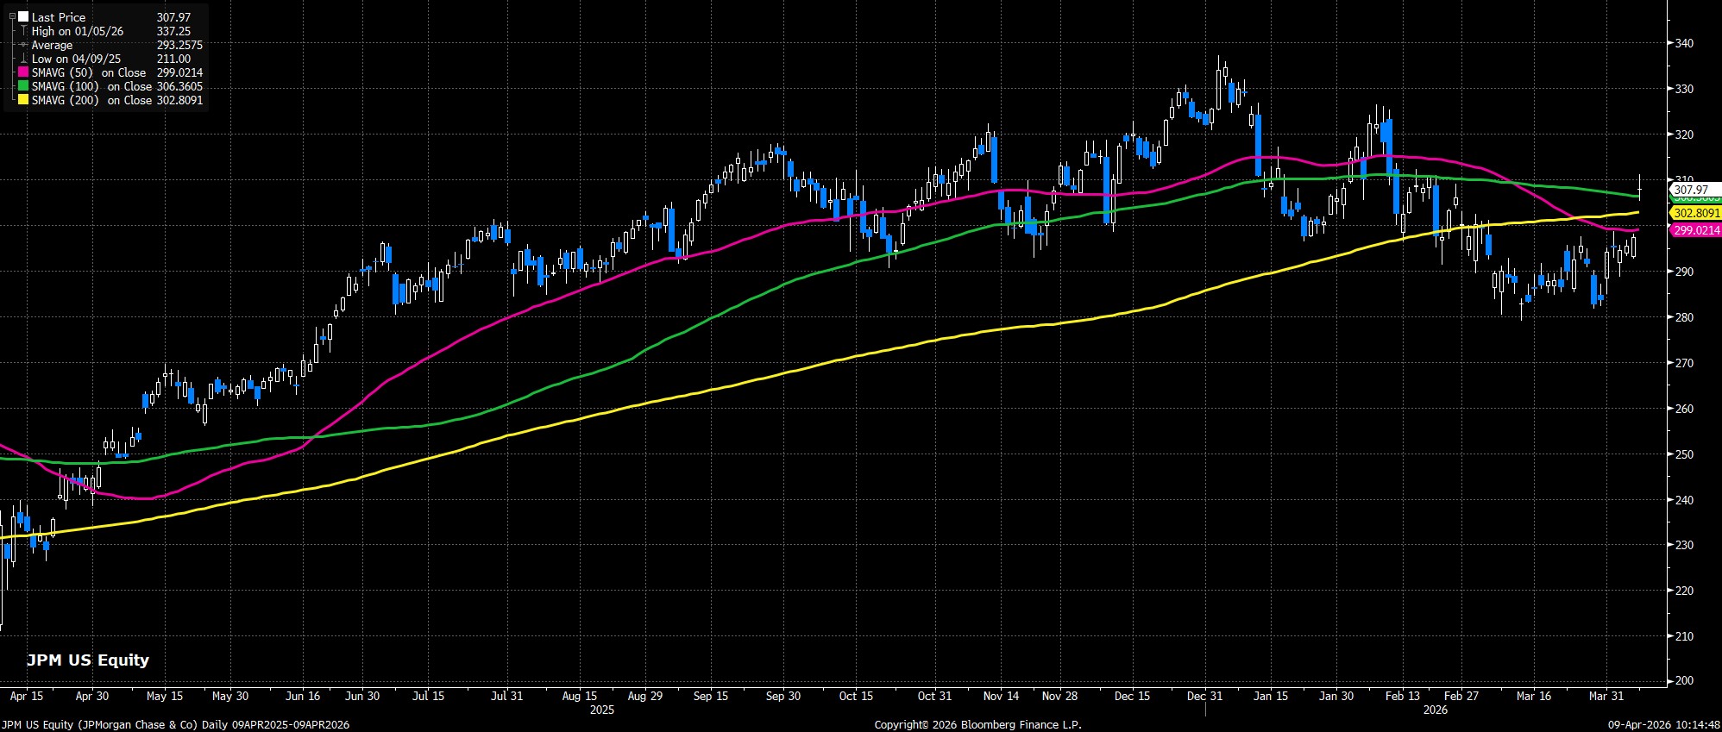
Task: Click the magenta SMAVG (50) swatch
Action: (x=23, y=72)
